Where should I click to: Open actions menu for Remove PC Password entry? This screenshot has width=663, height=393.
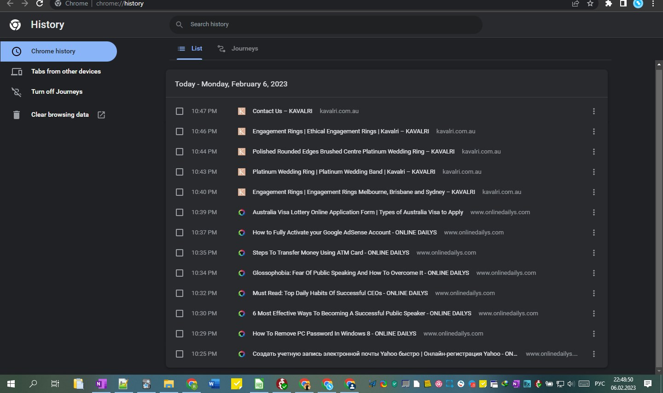tap(594, 334)
